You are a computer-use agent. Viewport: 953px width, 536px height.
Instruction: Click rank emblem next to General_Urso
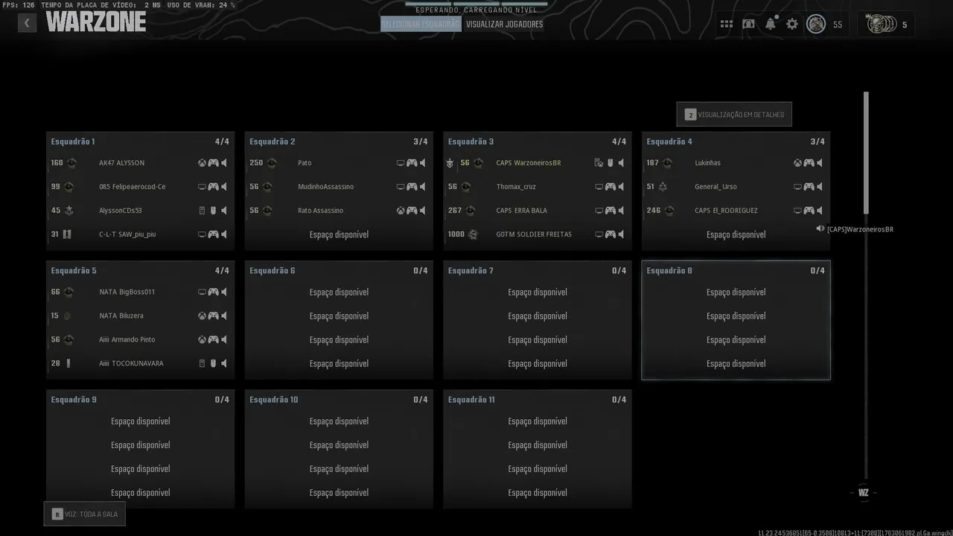(663, 187)
